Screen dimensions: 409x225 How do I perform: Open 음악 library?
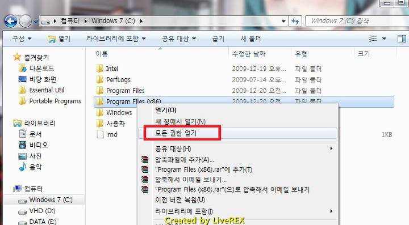tap(35, 167)
